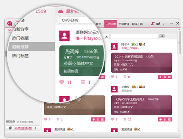Click database icon under 2014世界杯直播词库
Screen dimensions: 183x139
click(x=125, y=77)
